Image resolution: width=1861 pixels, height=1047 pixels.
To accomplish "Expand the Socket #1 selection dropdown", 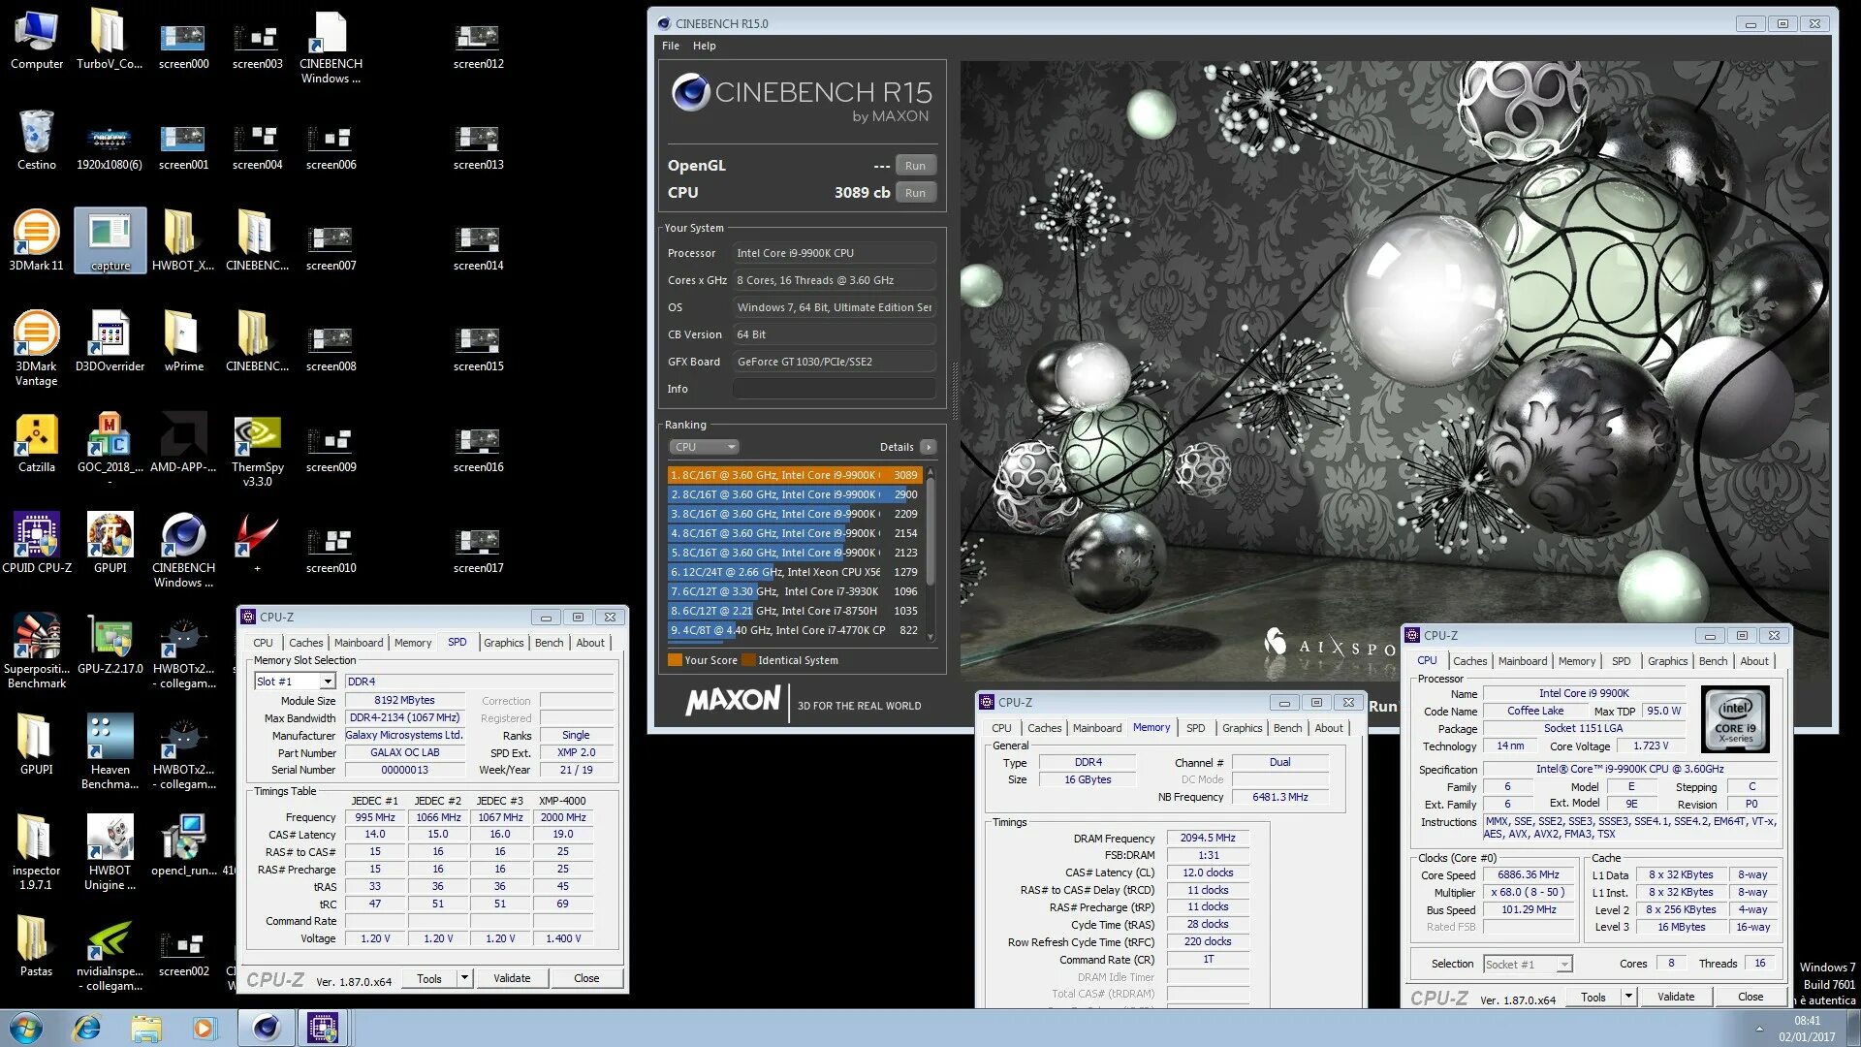I will click(x=1563, y=964).
